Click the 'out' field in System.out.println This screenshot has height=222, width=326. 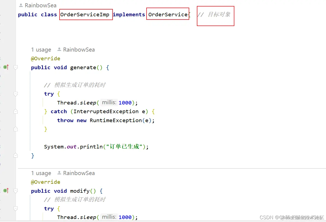coord(72,147)
